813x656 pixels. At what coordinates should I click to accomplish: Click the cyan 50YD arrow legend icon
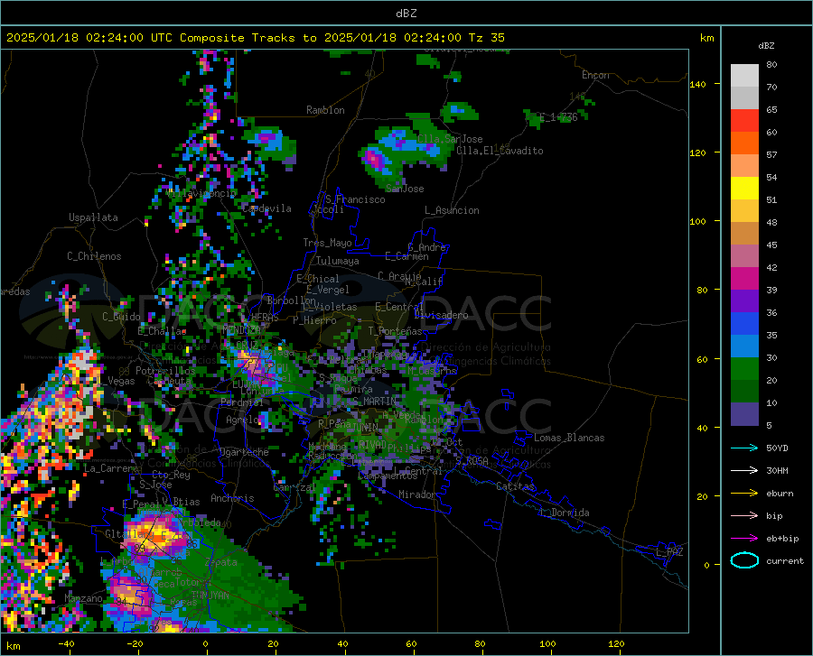click(744, 448)
